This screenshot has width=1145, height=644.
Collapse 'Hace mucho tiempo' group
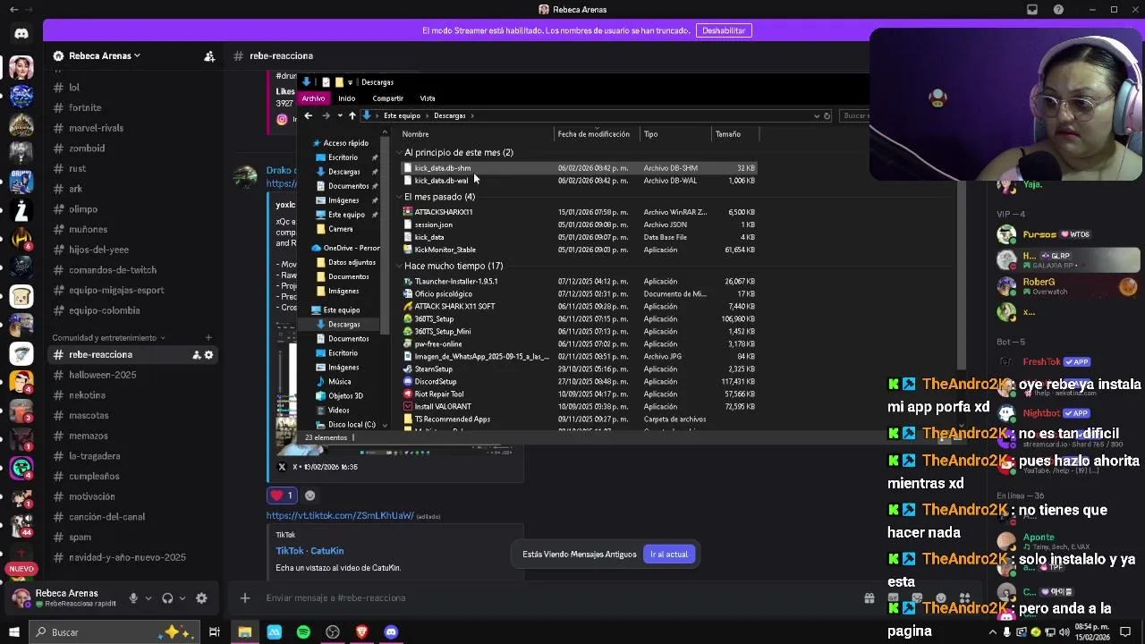click(399, 266)
